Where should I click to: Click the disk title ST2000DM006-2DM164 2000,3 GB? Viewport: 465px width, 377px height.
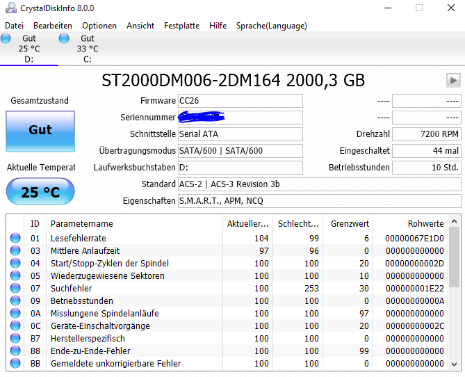(233, 81)
